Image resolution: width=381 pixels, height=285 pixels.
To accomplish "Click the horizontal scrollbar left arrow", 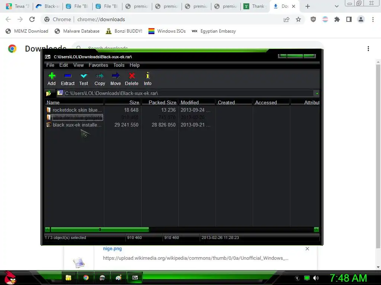I will click(47, 229).
